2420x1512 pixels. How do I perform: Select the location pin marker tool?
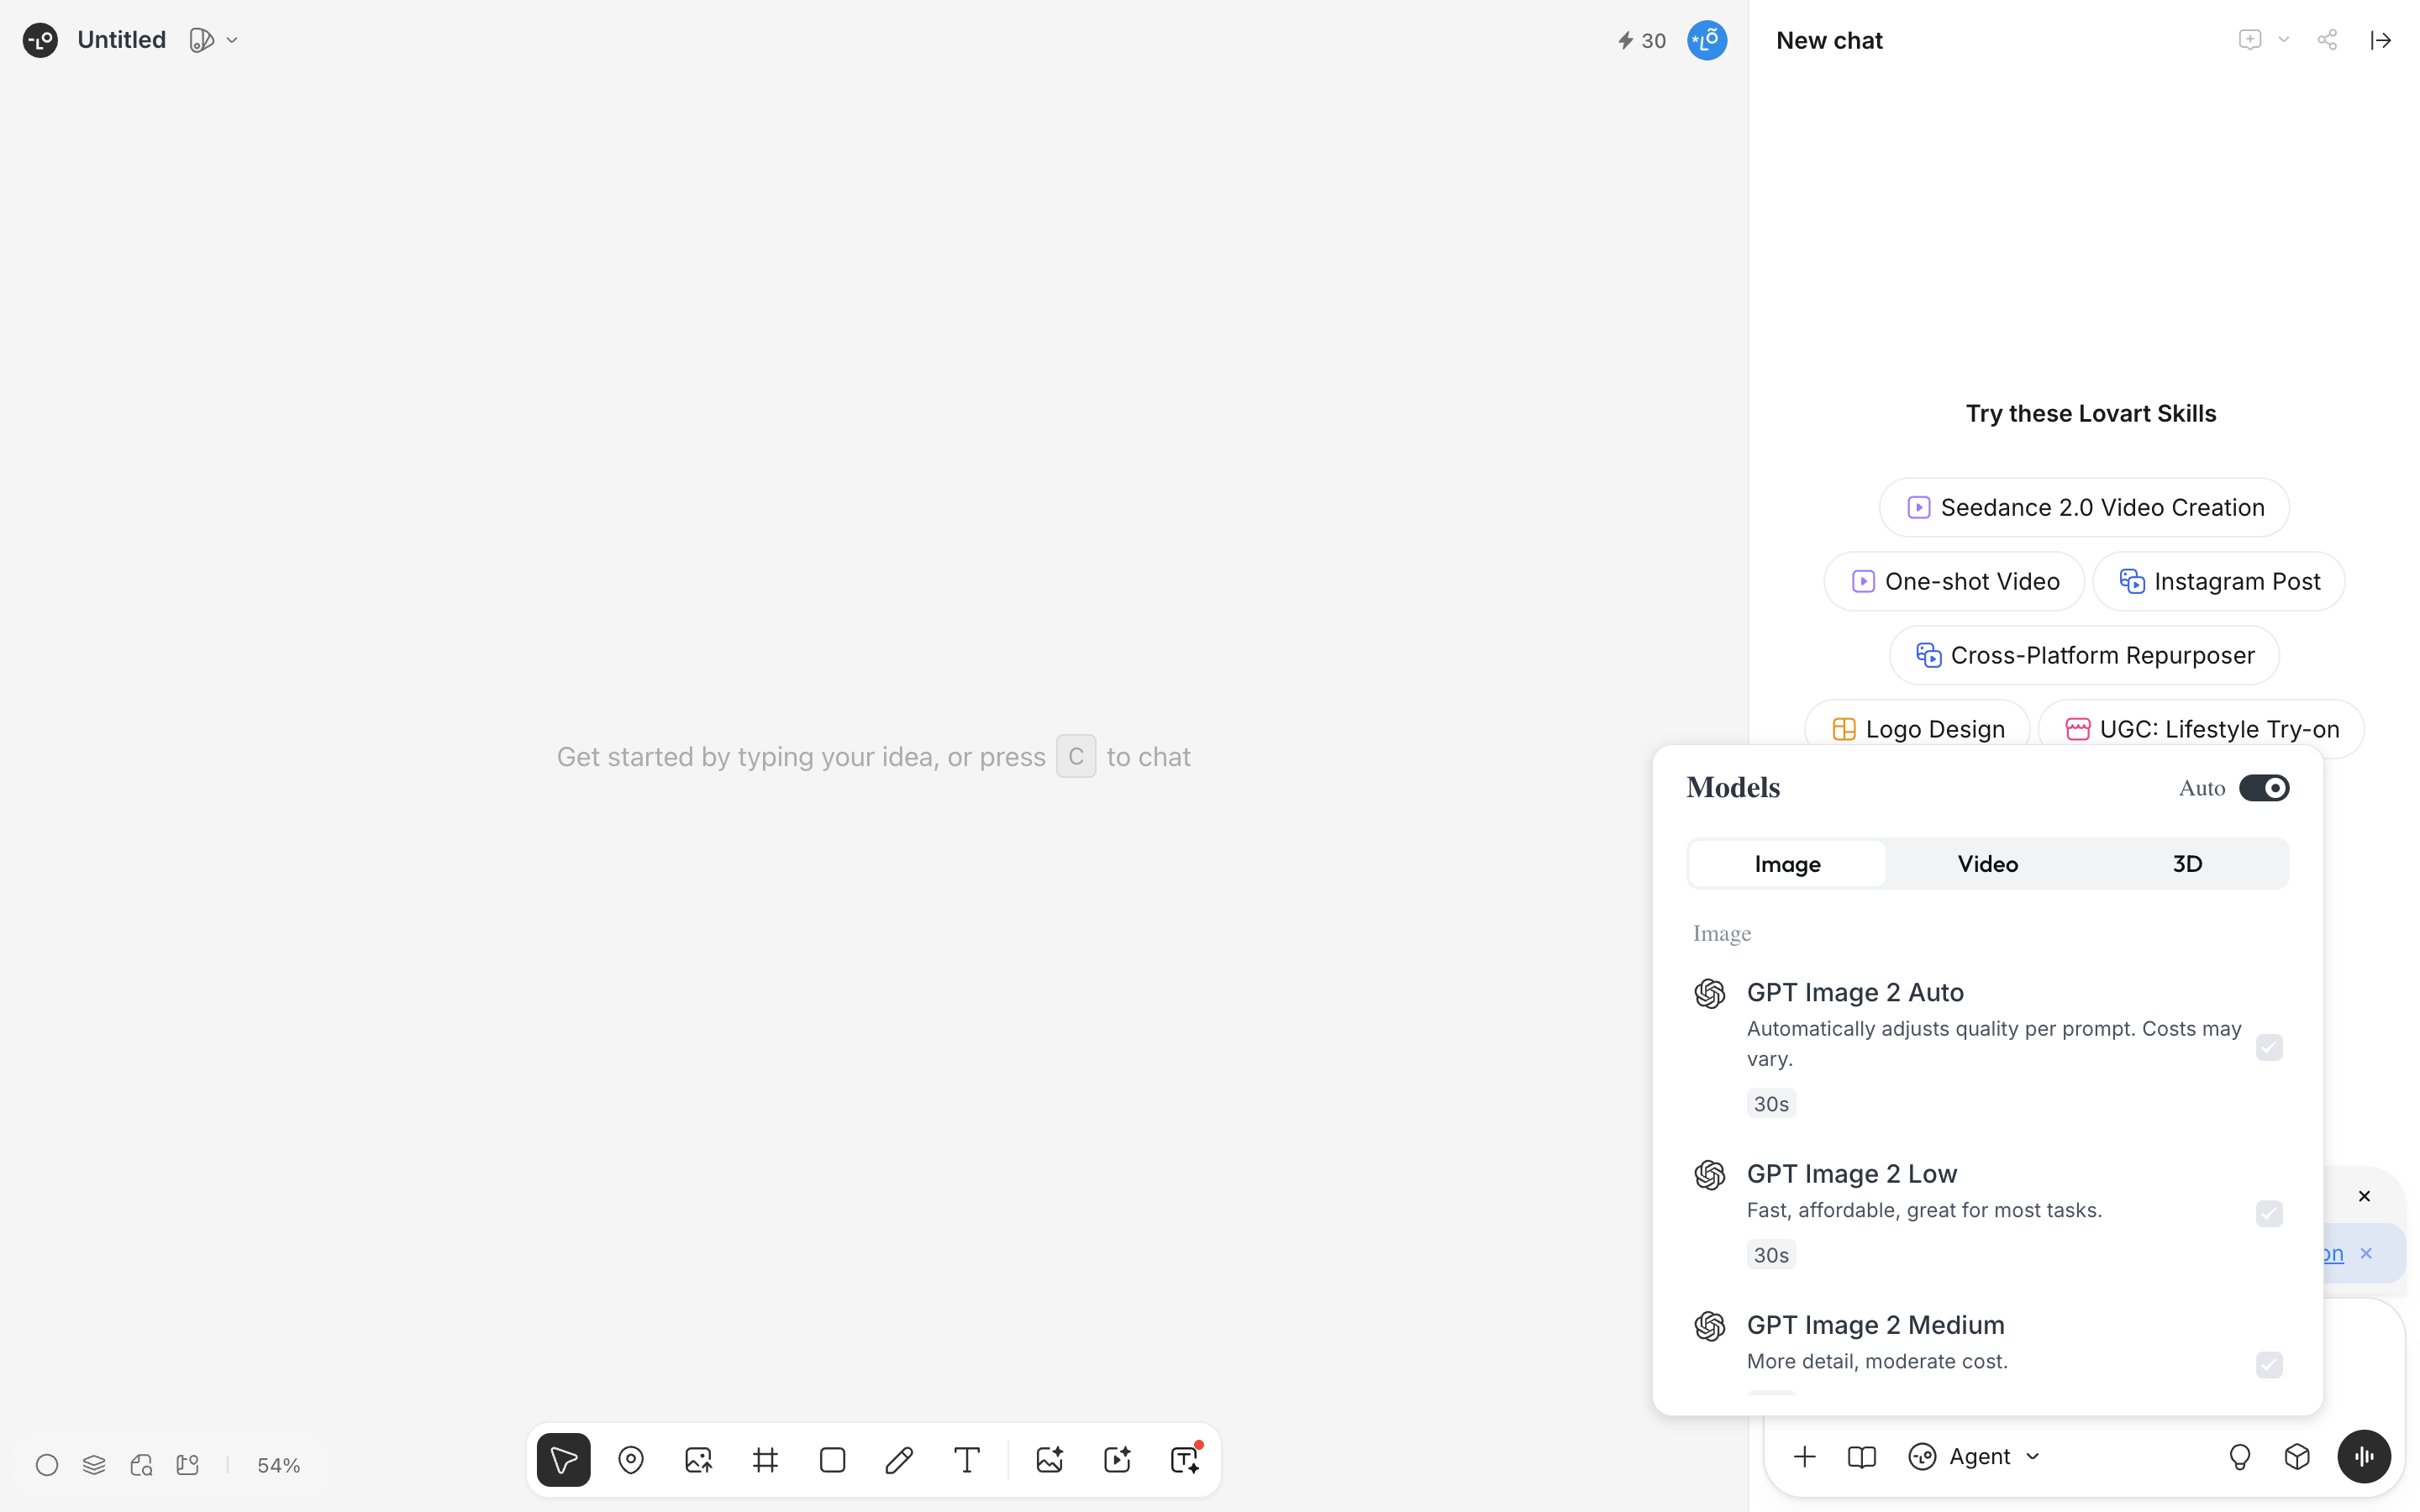pos(631,1460)
